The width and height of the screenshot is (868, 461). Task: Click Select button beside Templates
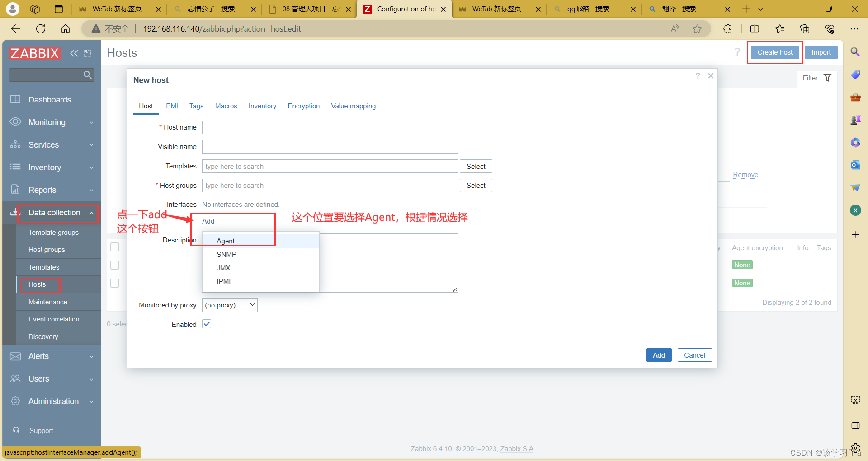point(476,167)
